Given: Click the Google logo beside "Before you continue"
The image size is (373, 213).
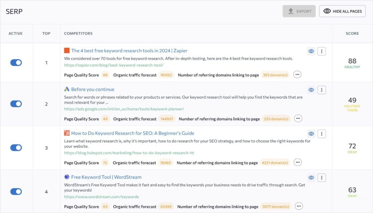Looking at the screenshot, I should pyautogui.click(x=67, y=89).
